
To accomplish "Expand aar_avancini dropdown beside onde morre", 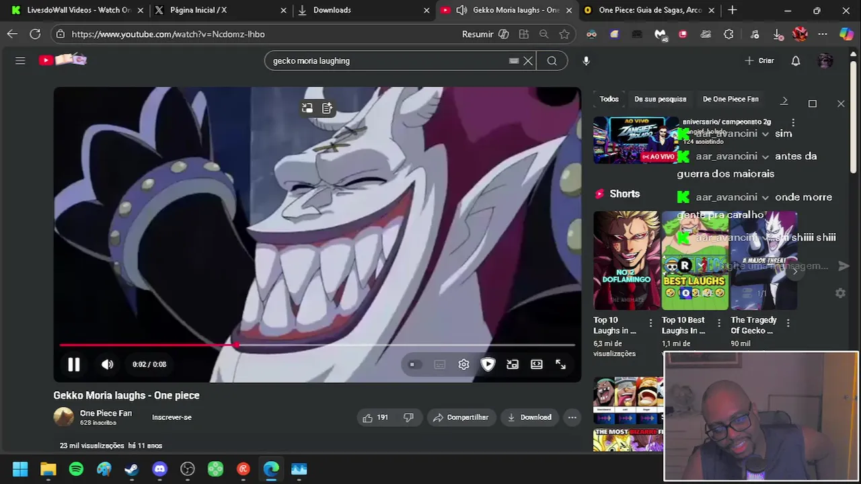I will tap(765, 198).
